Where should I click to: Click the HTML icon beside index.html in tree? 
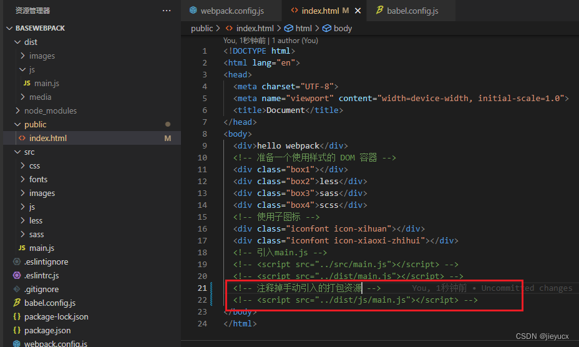(22, 138)
